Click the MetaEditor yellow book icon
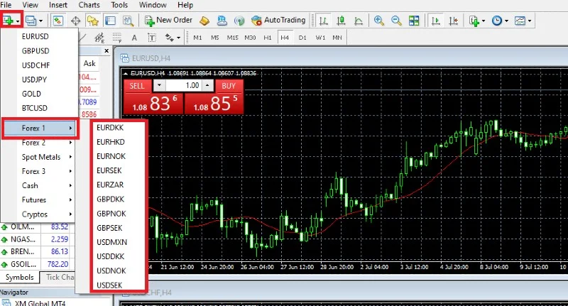 pos(204,21)
